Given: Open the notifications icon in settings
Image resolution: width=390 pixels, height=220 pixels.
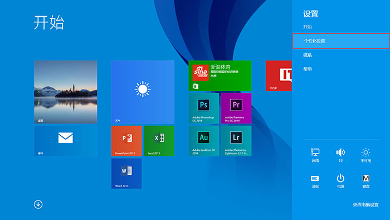Looking at the screenshot, I should (315, 181).
